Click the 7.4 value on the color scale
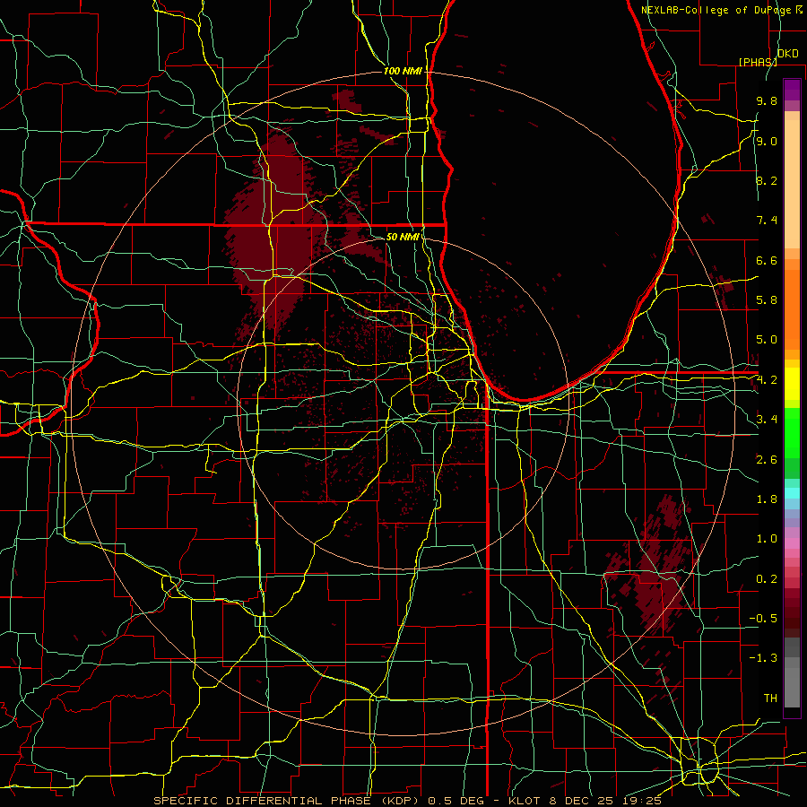The height and width of the screenshot is (807, 807). [767, 221]
